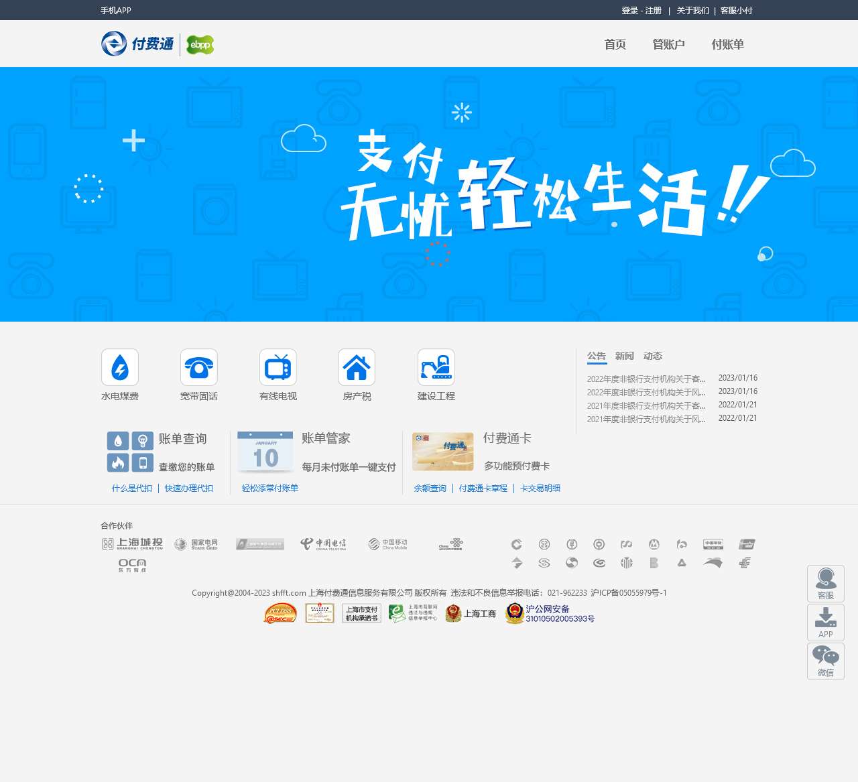The width and height of the screenshot is (858, 782).
Task: Switch to the 动态 tab
Action: (653, 356)
